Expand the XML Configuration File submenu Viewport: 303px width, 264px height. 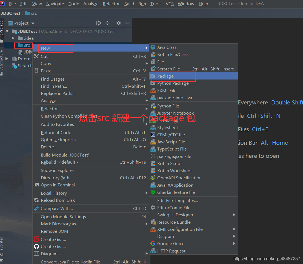click(234, 229)
